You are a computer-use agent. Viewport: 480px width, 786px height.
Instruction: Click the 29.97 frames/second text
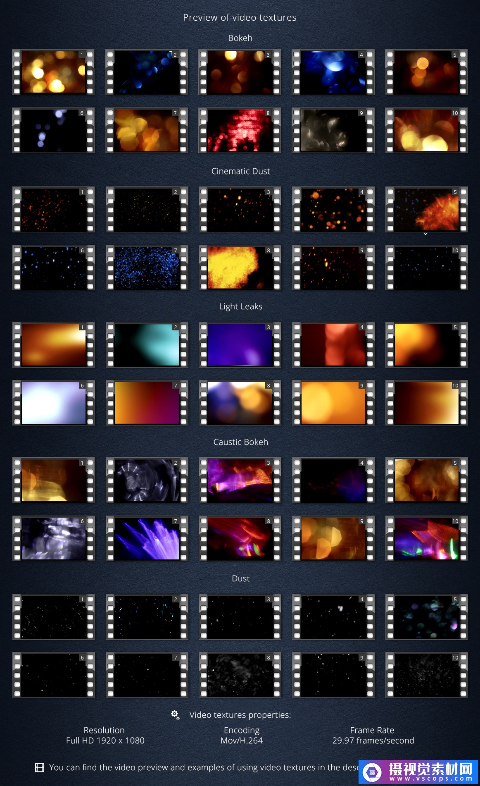pos(373,741)
